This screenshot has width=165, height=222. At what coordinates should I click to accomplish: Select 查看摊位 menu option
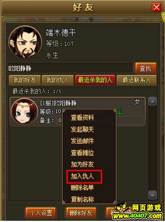[82, 153]
